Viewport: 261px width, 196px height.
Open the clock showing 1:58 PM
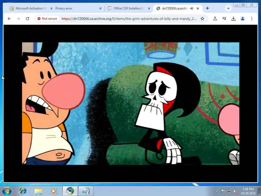pos(248,191)
